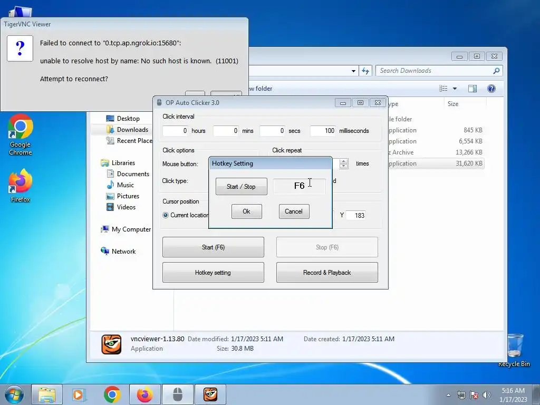Select My Computer in the sidebar
The height and width of the screenshot is (405, 540).
click(x=126, y=229)
